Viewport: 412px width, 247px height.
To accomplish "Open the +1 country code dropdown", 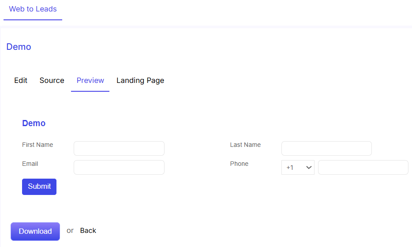I will click(x=298, y=167).
